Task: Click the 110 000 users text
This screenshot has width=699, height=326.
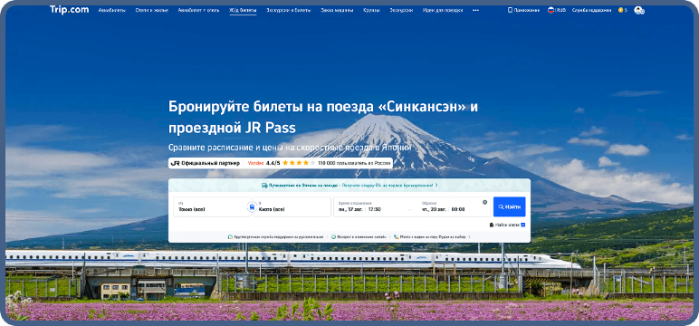Action: pyautogui.click(x=354, y=163)
